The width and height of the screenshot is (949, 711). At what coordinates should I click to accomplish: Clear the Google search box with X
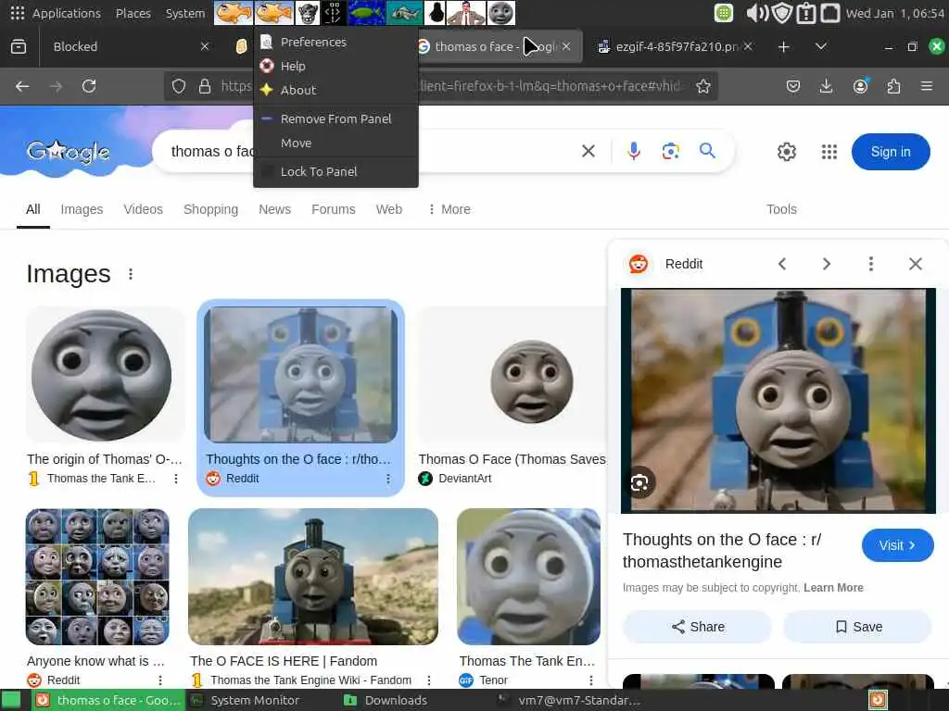point(588,151)
